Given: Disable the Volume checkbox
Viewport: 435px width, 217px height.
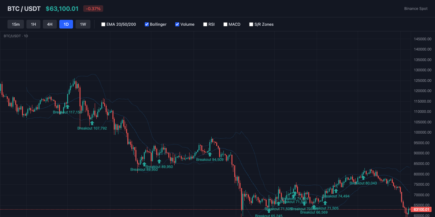Looking at the screenshot, I should (x=177, y=24).
